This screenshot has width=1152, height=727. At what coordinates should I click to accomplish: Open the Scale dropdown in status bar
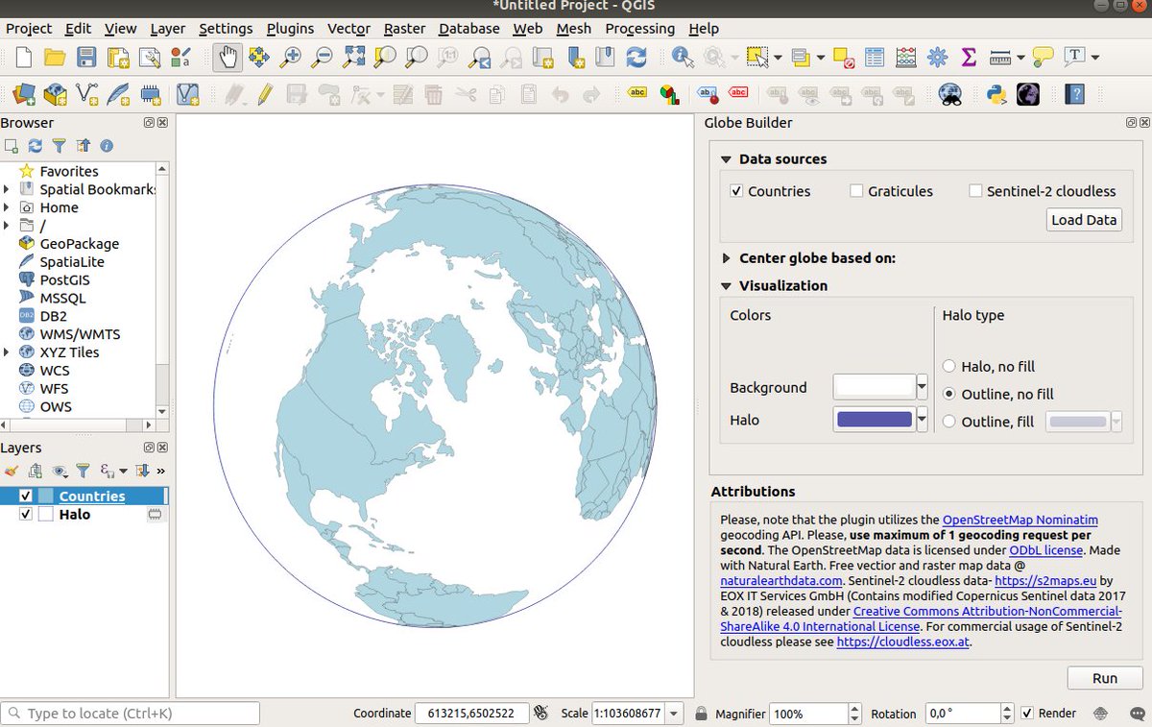tap(675, 714)
